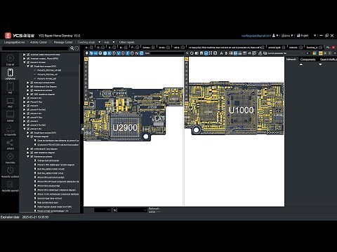Click the up arrow under Network tab
The image size is (337, 252).
tap(301, 64)
